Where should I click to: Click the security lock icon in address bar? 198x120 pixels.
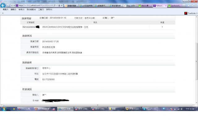[x=59, y=6]
